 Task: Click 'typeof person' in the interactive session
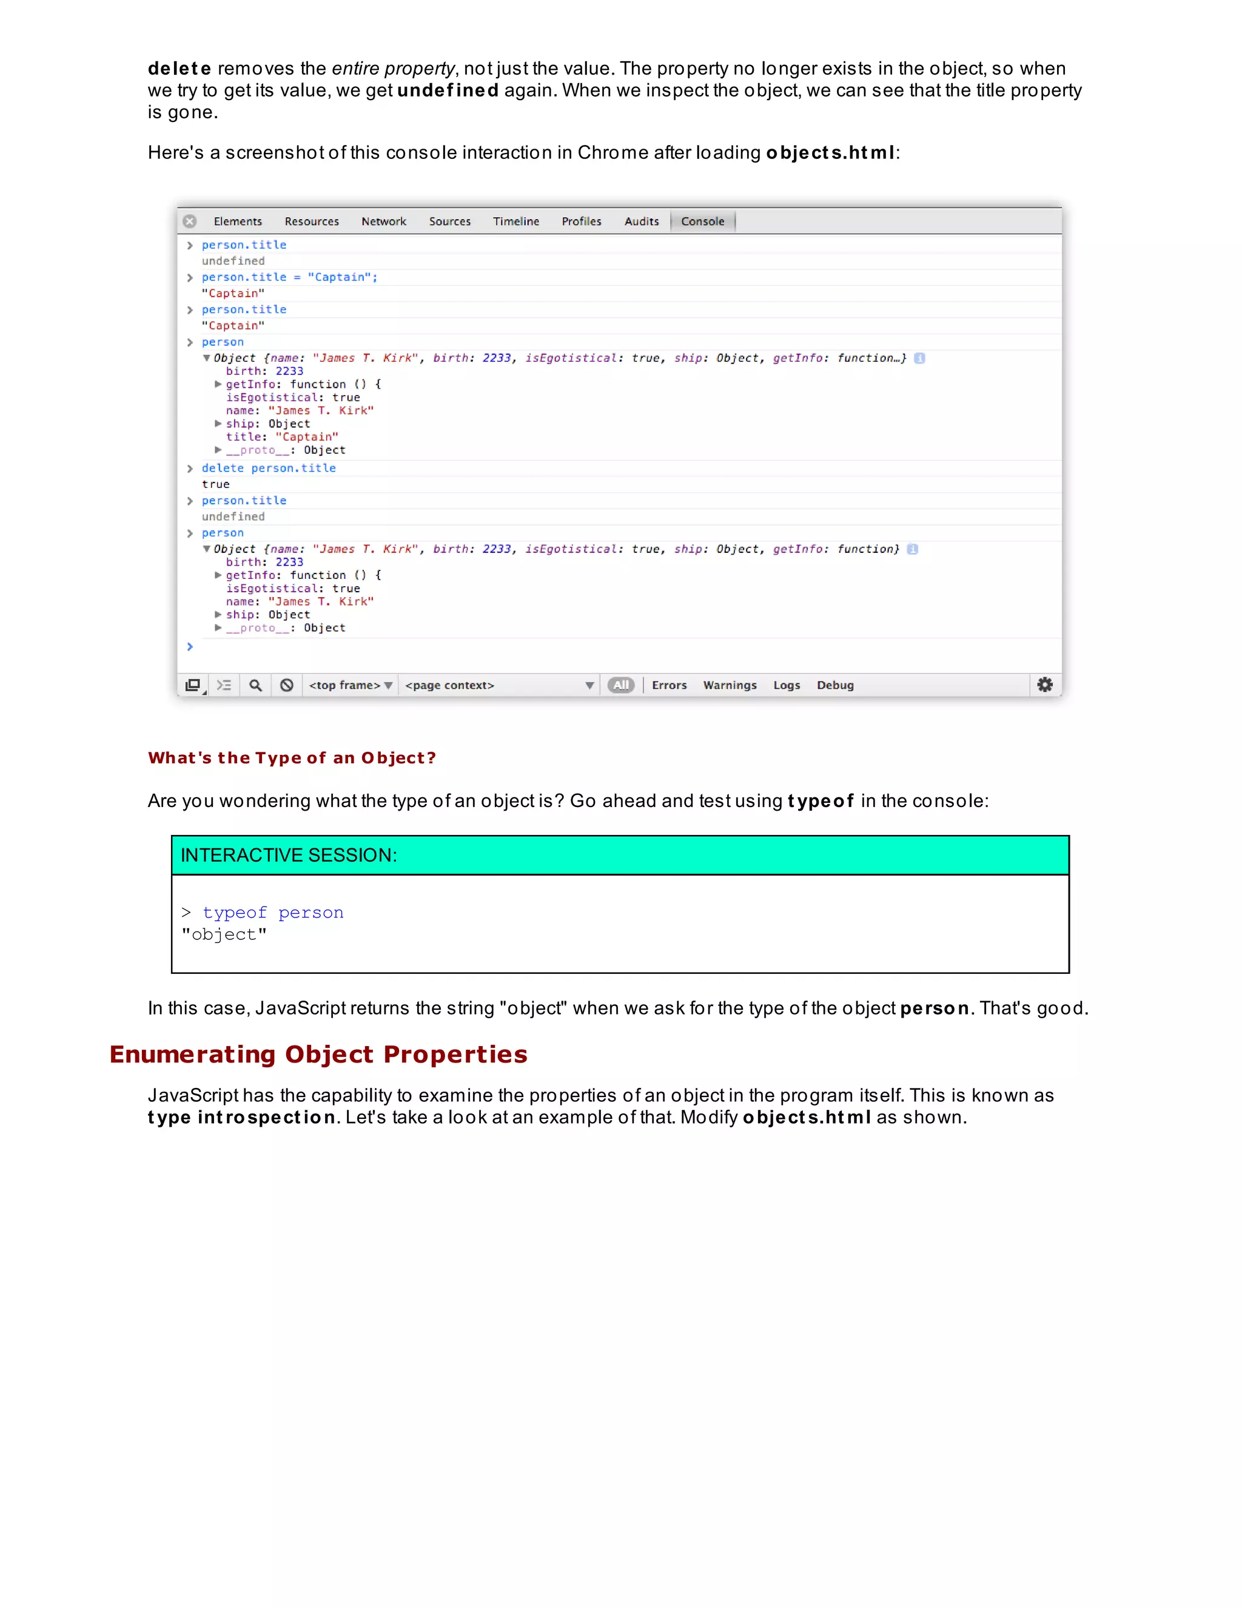click(273, 913)
